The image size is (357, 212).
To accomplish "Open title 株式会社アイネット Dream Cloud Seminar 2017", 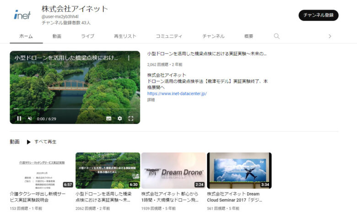I will [234, 197].
